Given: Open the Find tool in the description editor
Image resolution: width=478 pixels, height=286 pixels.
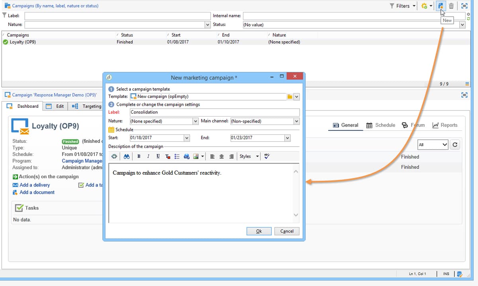Looking at the screenshot, I should tap(127, 156).
